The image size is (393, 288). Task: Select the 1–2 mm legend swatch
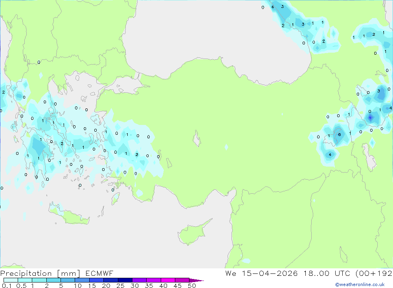click(x=39, y=280)
